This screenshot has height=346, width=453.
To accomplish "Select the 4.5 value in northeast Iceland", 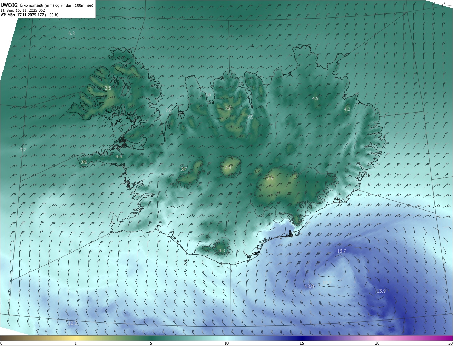I will (x=315, y=99).
